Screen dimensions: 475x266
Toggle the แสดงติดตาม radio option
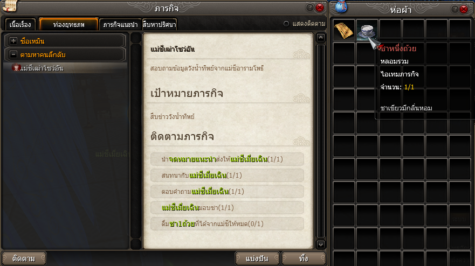click(x=286, y=24)
